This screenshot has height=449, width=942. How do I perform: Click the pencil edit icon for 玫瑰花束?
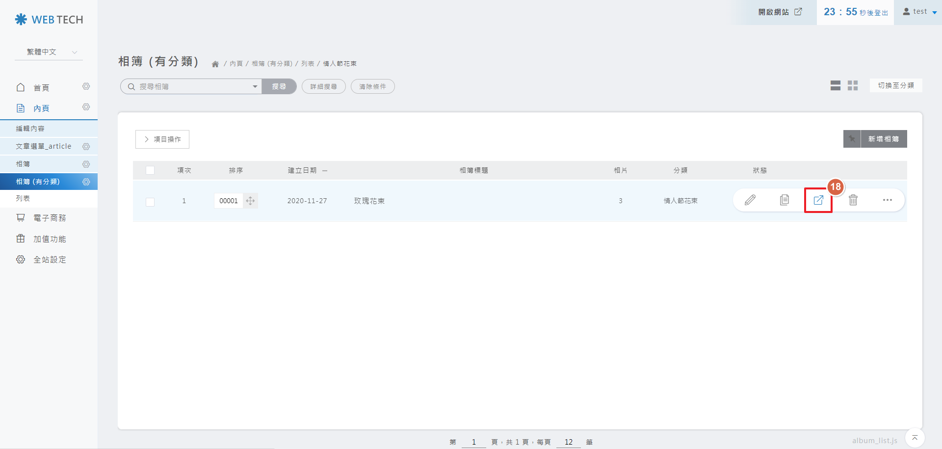750,200
